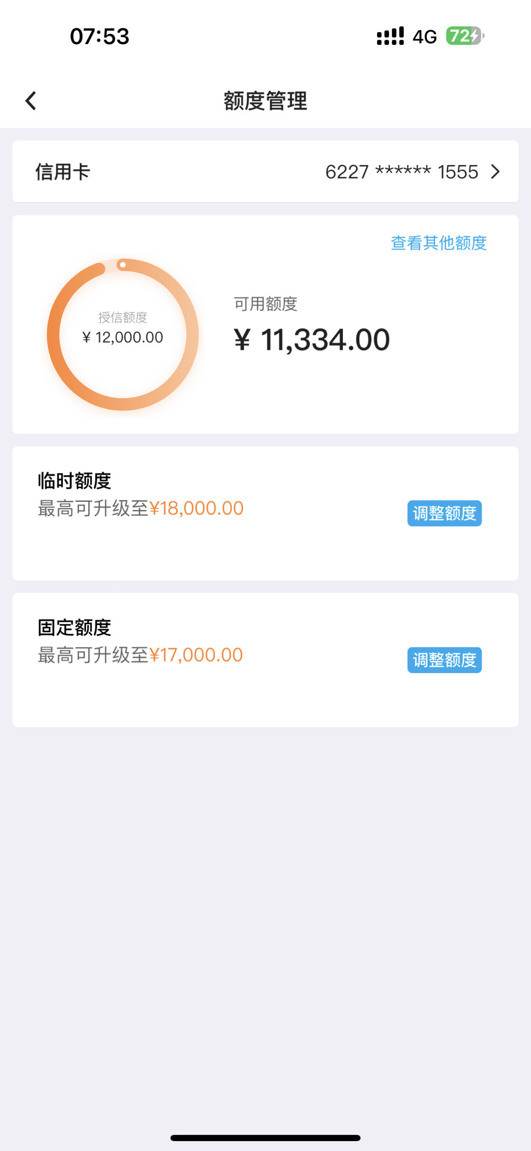Tap the 临时额度 section heading
This screenshot has width=531, height=1151.
click(x=74, y=480)
